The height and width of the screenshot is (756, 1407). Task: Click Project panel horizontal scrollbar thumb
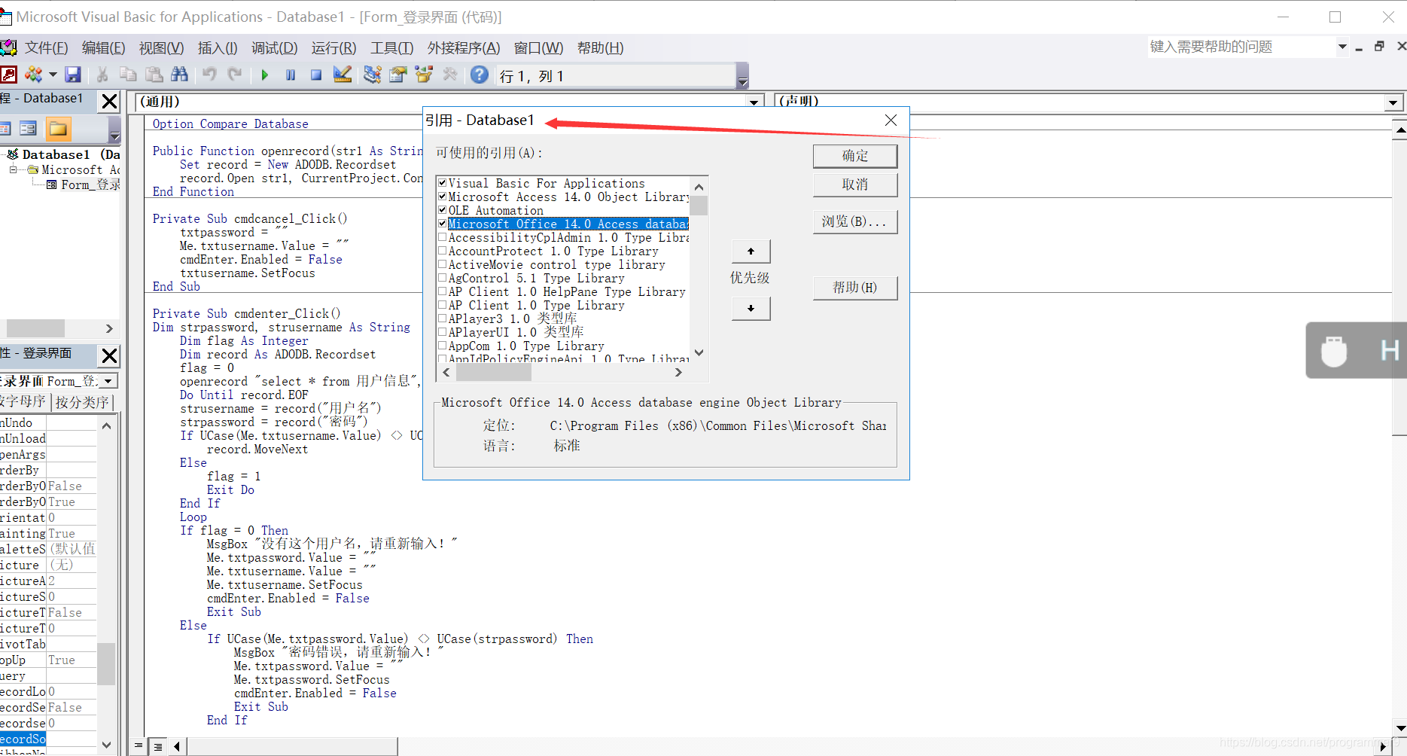[x=35, y=328]
